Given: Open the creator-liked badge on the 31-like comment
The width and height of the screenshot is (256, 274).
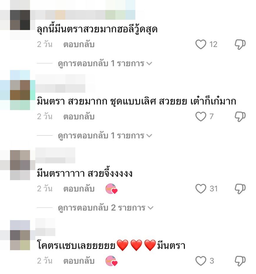Looking at the screenshot, I should coord(112,189).
